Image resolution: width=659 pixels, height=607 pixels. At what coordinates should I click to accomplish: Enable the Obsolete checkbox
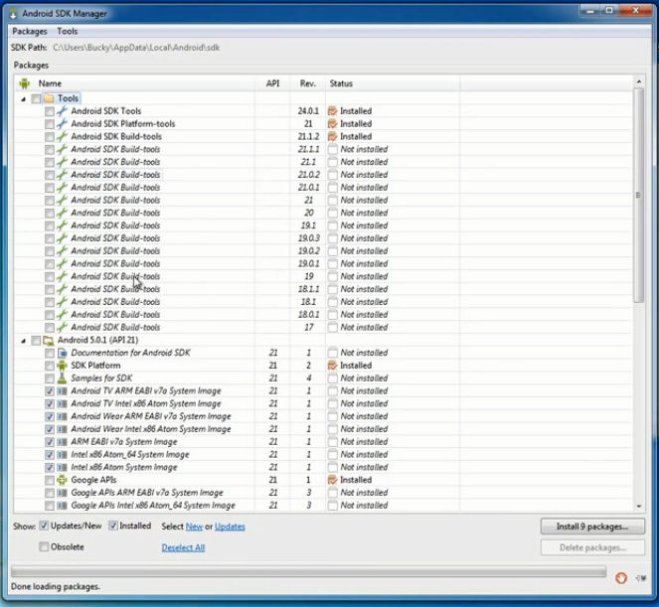(x=44, y=547)
